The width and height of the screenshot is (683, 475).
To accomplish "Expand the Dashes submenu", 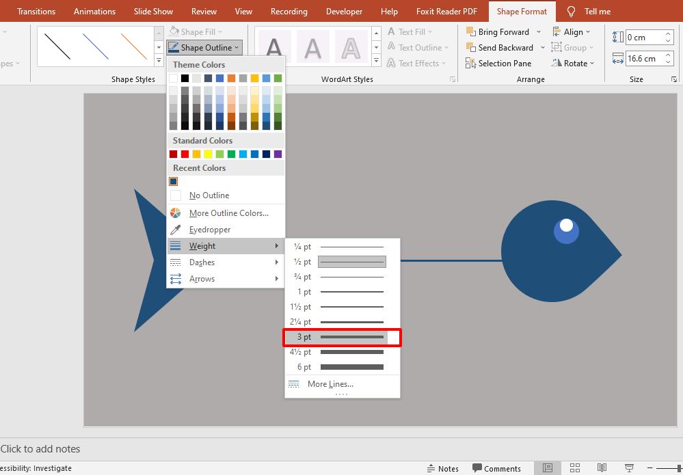I will pyautogui.click(x=202, y=262).
